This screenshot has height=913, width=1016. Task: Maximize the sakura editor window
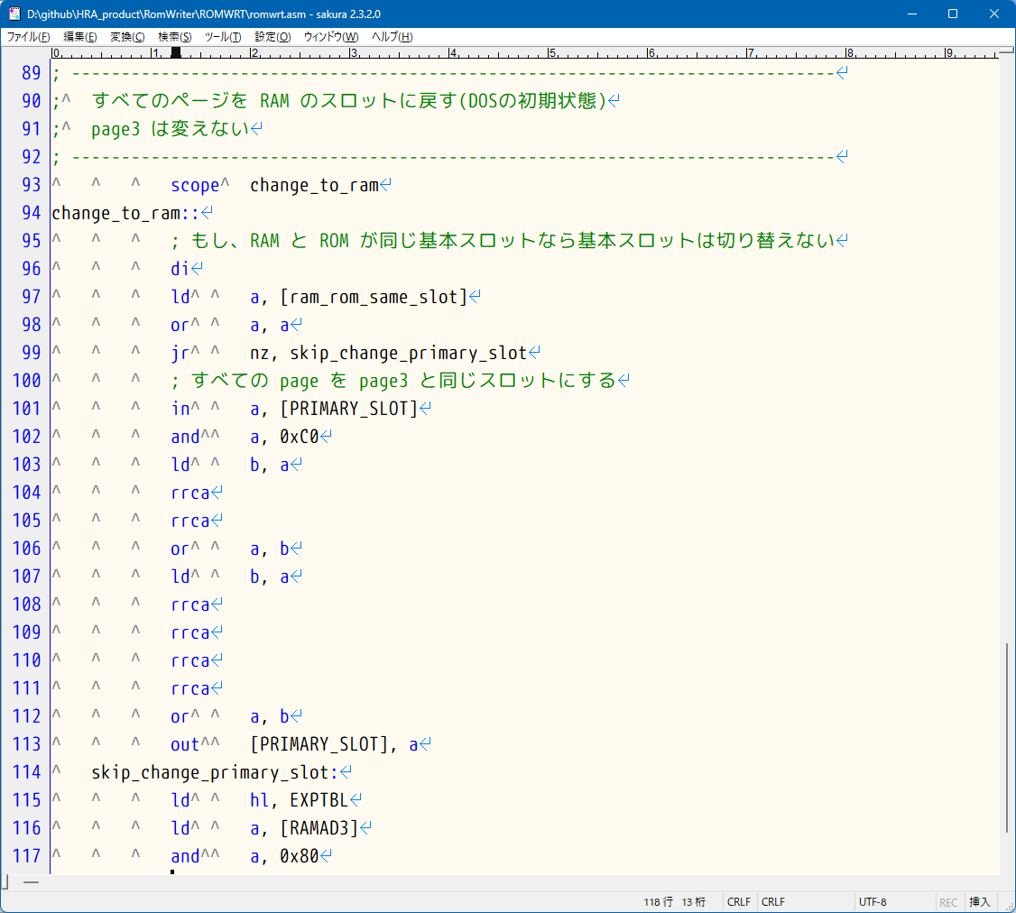click(952, 14)
